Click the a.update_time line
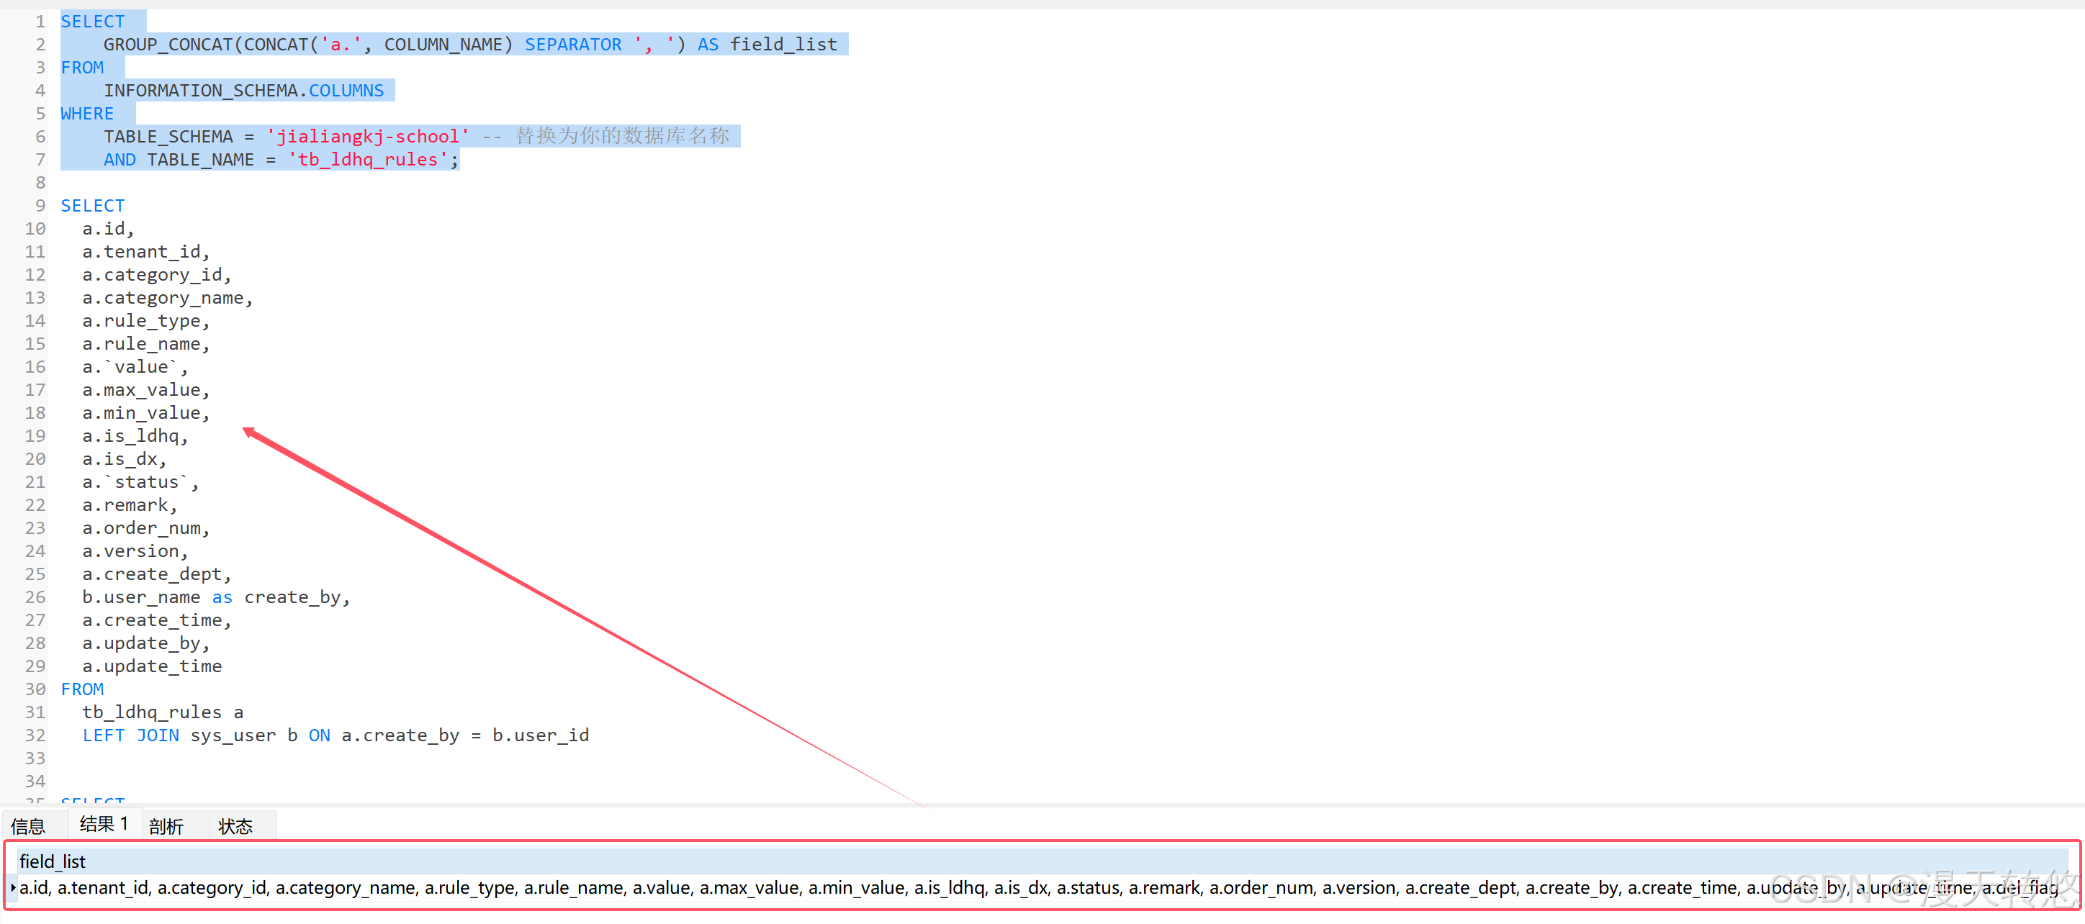 [151, 666]
